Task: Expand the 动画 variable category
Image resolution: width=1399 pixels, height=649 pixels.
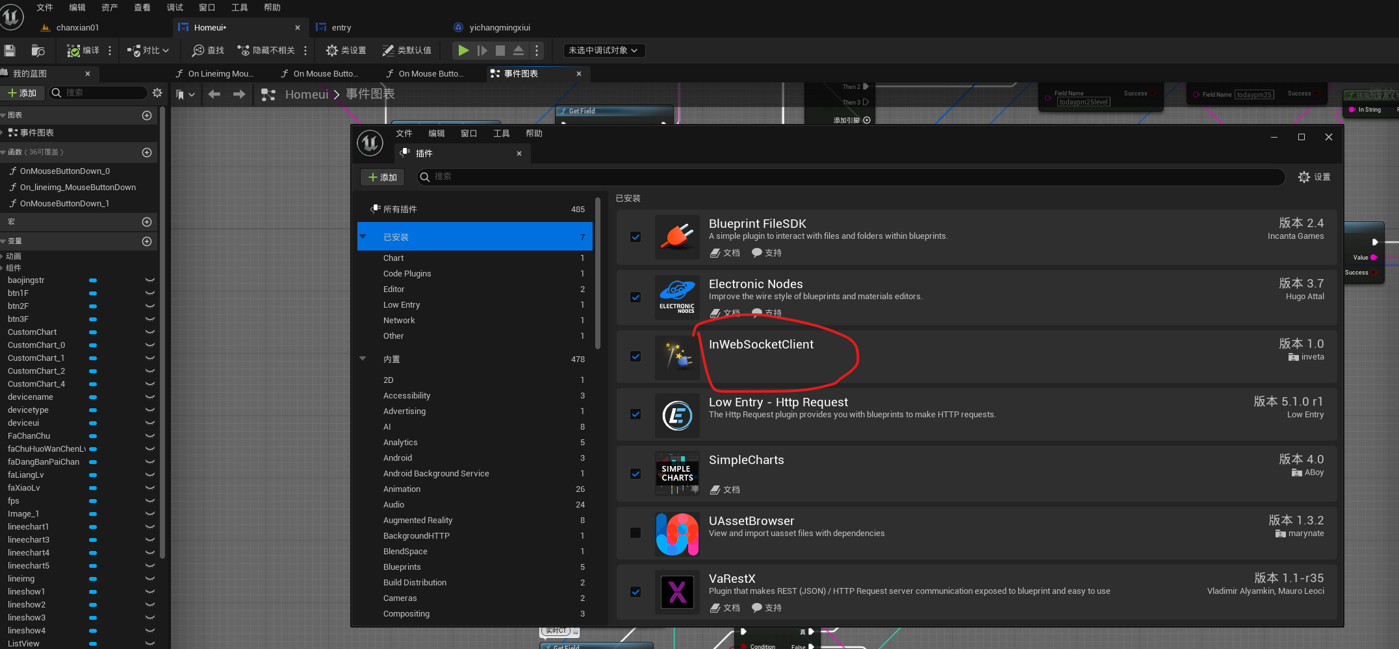Action: click(x=3, y=256)
